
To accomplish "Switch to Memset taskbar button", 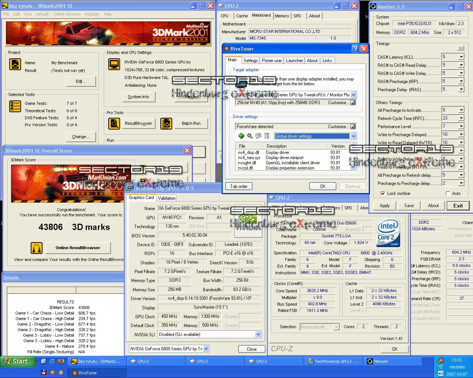I will coord(392,361).
